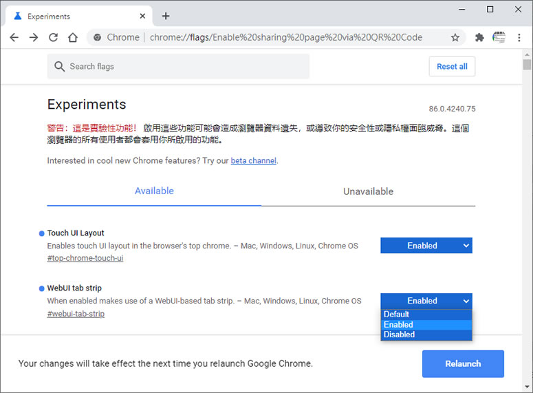The height and width of the screenshot is (393, 533).
Task: Open the #webui-tab-strip anchor link
Action: tap(76, 314)
